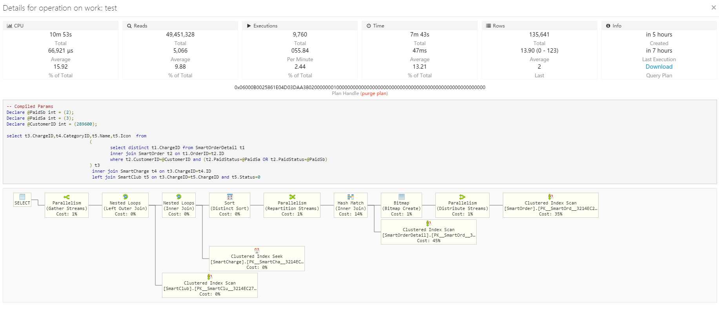Select the SmartOrderDetail scan cost 45% node

429,232
